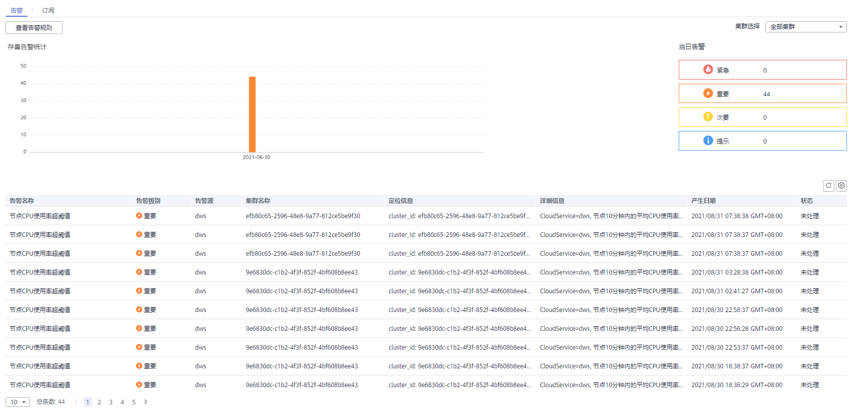Click dws source in the 18:38:37 row
The image size is (854, 413).
(201, 366)
